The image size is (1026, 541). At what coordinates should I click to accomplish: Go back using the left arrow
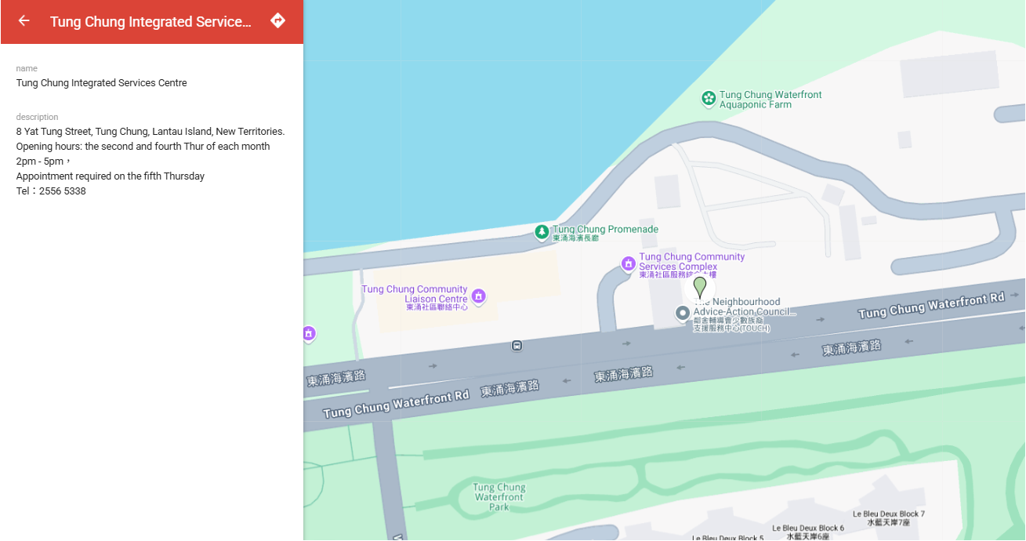24,21
